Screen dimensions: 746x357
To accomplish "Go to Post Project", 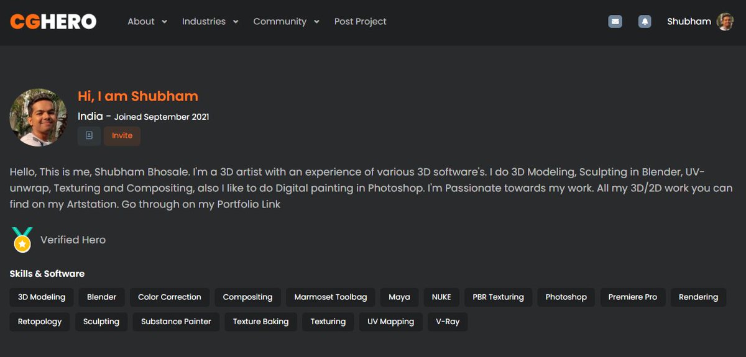I will click(x=360, y=22).
